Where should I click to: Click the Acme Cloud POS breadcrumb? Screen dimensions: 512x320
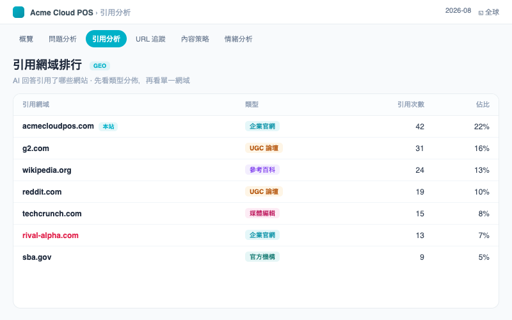(61, 12)
